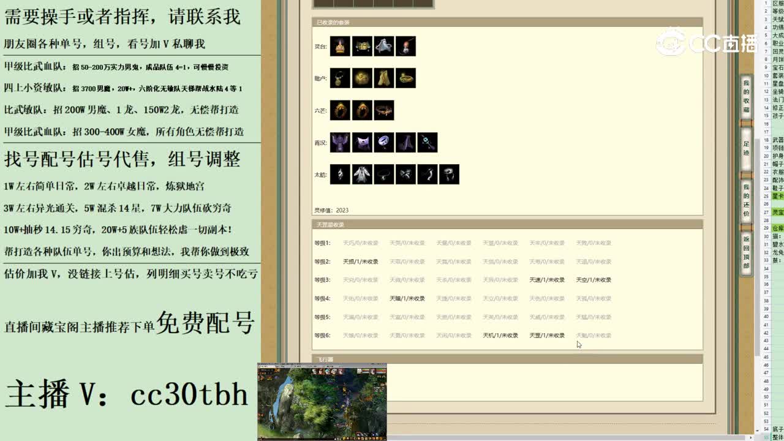This screenshot has height=441, width=784.
Task: Click the ghost-shaped icon in the 灵台 row
Action: [384, 45]
